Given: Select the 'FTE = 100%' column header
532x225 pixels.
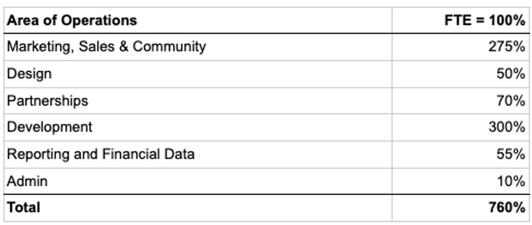Looking at the screenshot, I should pos(484,21).
